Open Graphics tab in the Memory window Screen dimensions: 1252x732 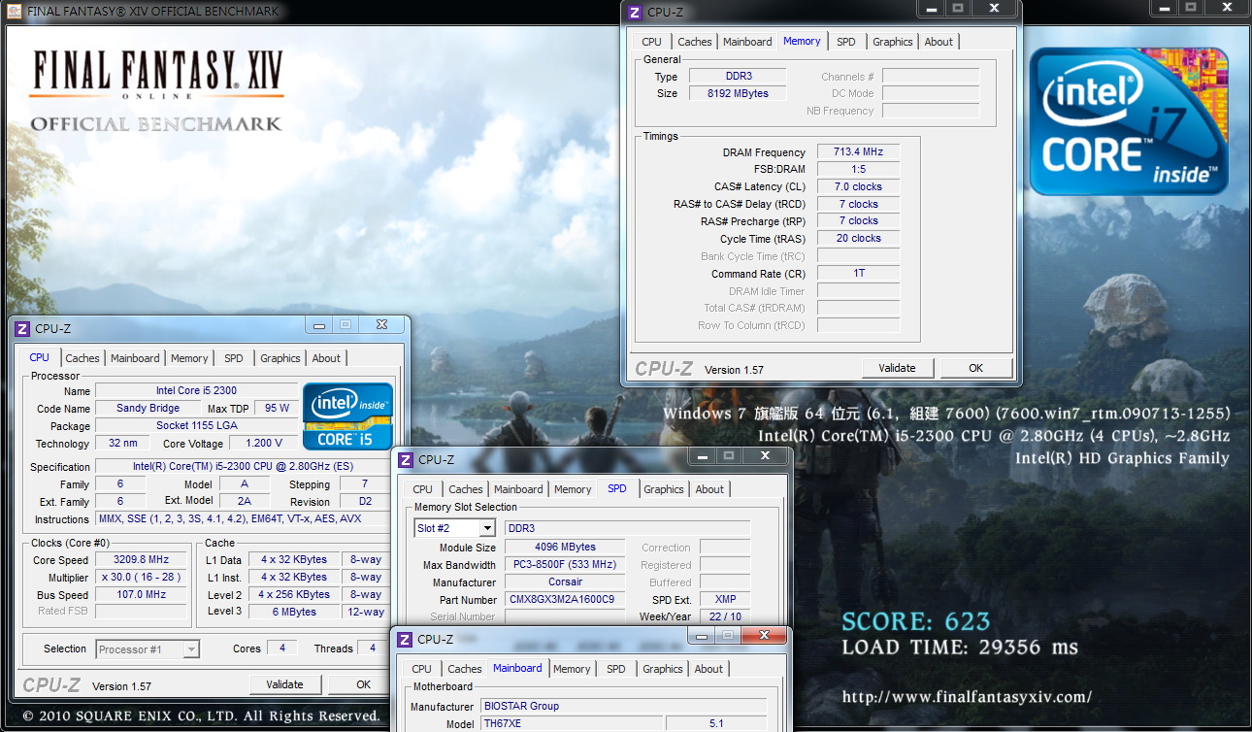tap(892, 42)
